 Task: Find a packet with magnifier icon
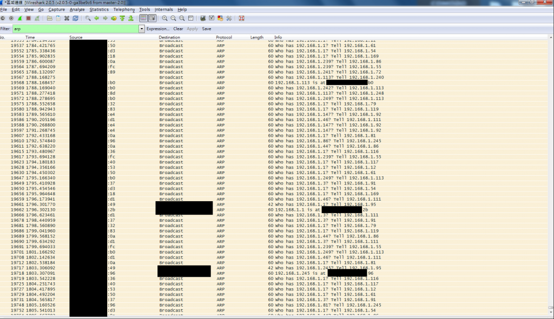(x=88, y=18)
